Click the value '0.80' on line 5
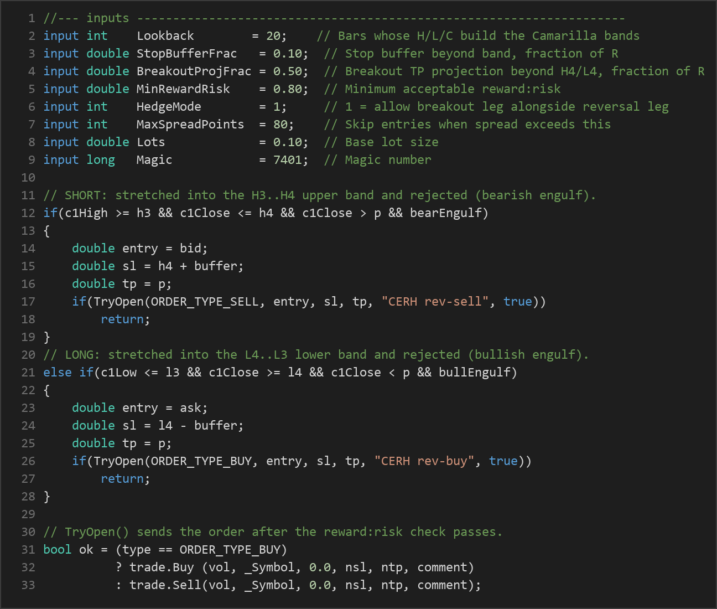Image resolution: width=717 pixels, height=609 pixels. pos(288,89)
